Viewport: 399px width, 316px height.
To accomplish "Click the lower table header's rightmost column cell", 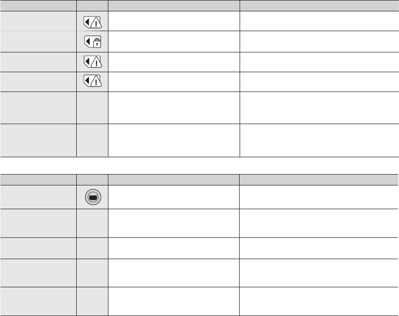I will [319, 178].
